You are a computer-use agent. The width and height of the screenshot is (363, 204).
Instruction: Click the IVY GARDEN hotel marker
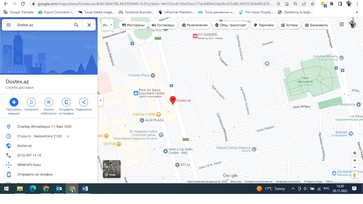[195, 36]
